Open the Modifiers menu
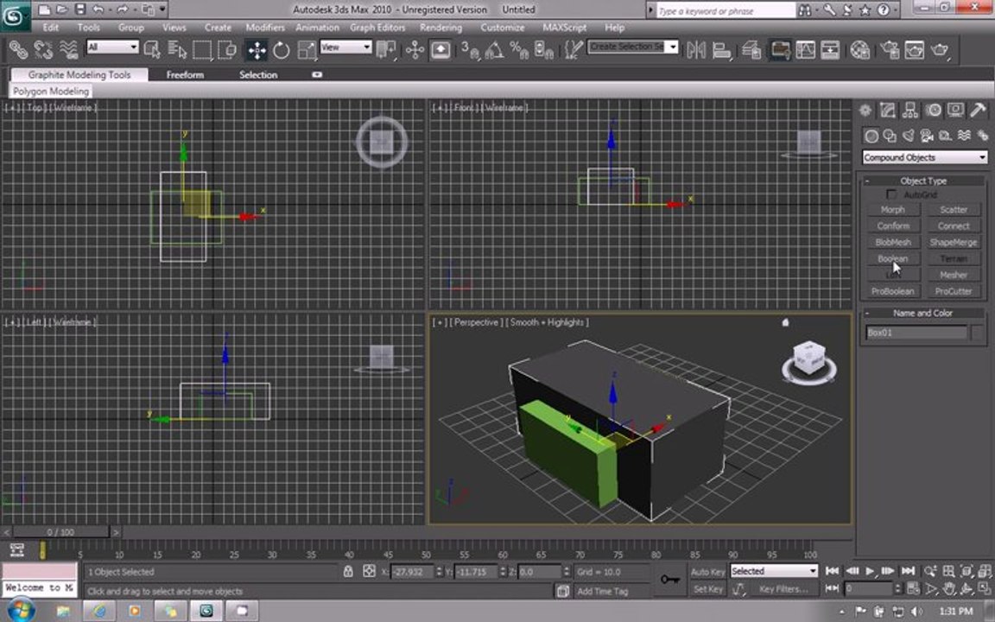995x622 pixels. tap(265, 28)
